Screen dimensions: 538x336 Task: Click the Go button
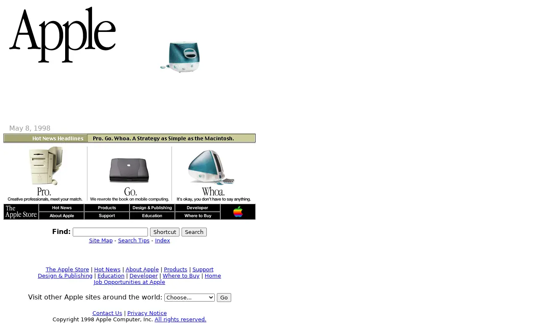click(x=224, y=297)
